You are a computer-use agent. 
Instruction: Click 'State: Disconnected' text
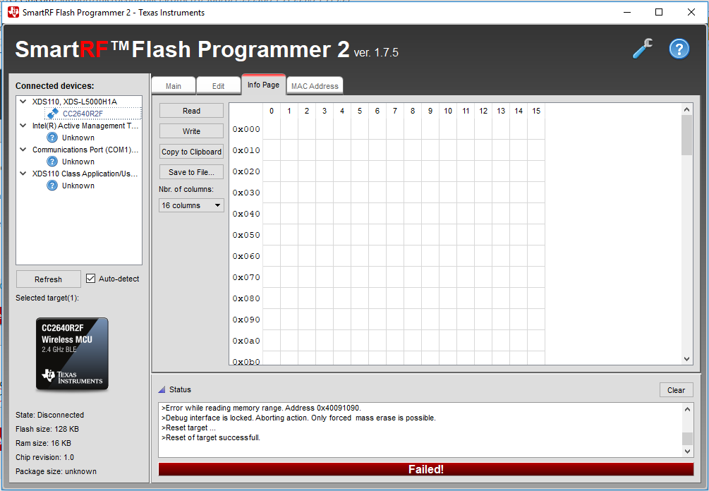pos(50,415)
